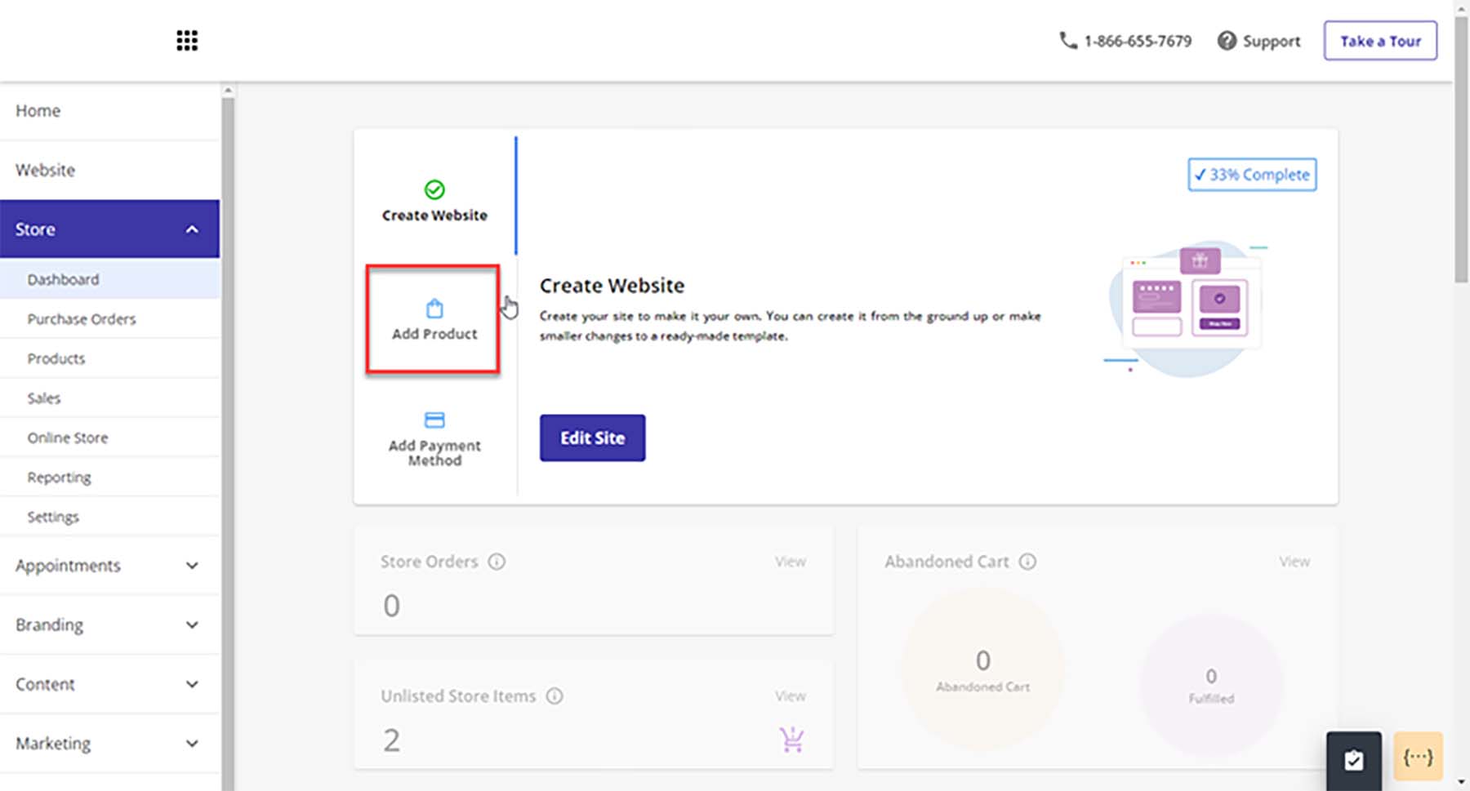Collapse the Store section
1470x791 pixels.
(192, 229)
